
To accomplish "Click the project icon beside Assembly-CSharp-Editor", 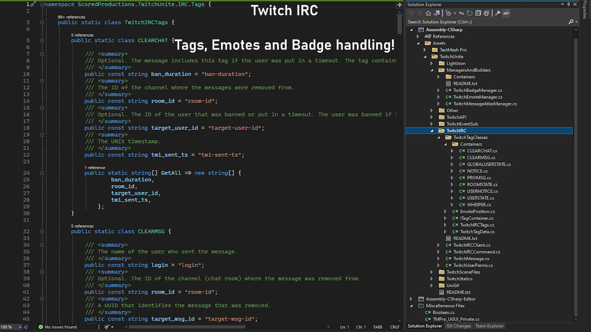I will point(421,299).
